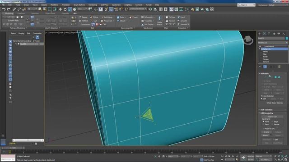Click the Redo arrow icon
The width and height of the screenshot is (289, 162).
[x=9, y=9]
